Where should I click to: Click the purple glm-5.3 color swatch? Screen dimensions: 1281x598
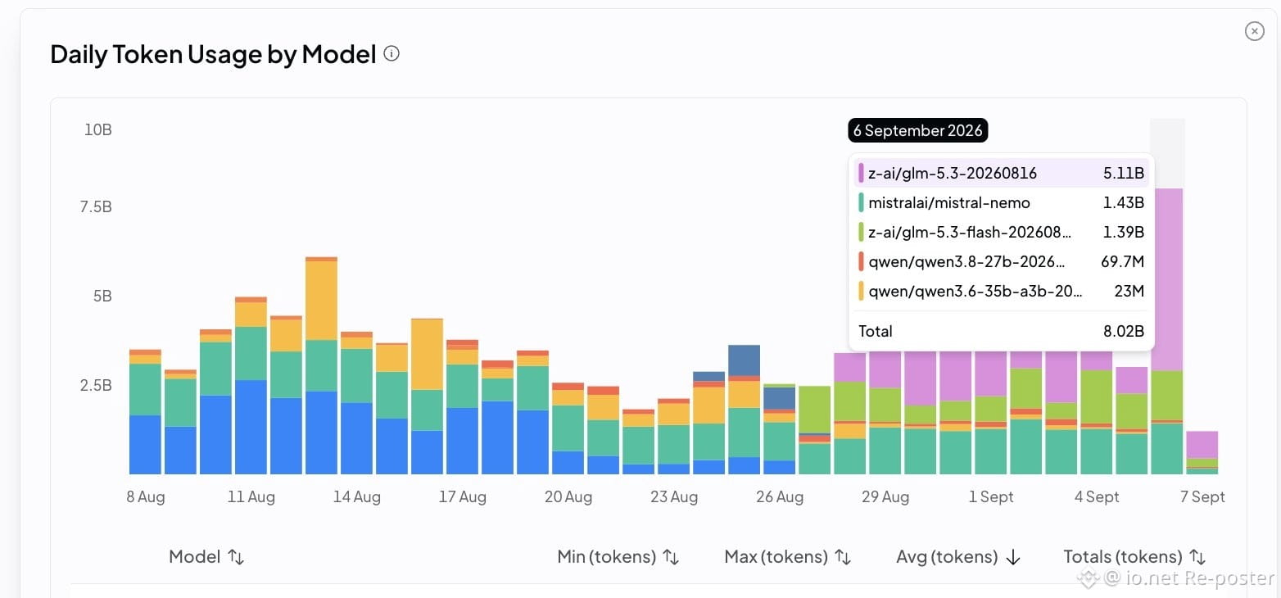861,173
